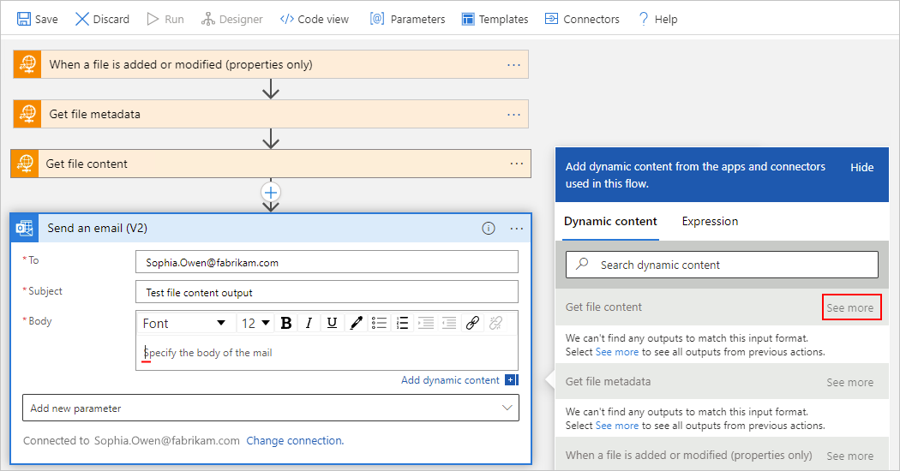Open Code view from the toolbar
The width and height of the screenshot is (900, 471).
coord(315,19)
